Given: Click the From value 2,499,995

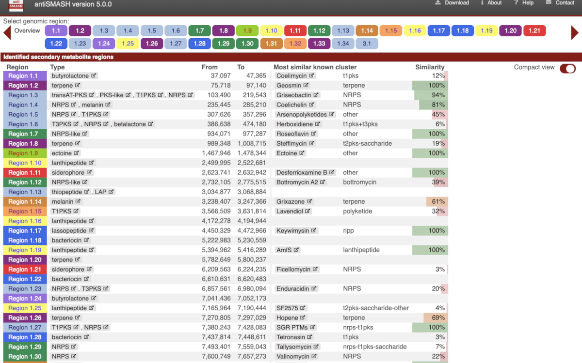Looking at the screenshot, I should (x=216, y=163).
